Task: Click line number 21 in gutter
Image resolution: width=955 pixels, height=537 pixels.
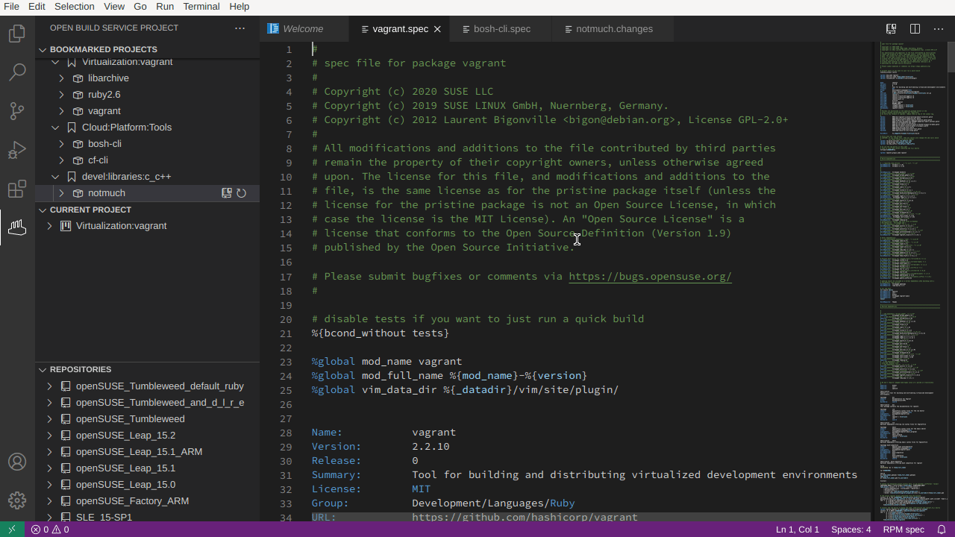Action: coord(286,333)
